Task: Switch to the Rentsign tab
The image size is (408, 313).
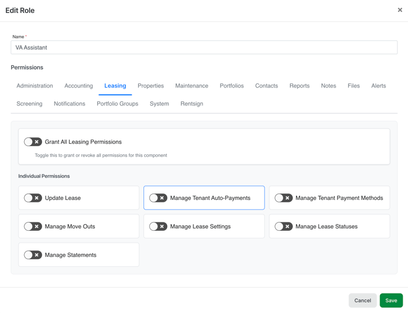Action: point(192,104)
